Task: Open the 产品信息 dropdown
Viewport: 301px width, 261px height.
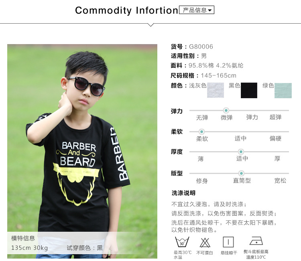Action: click(x=197, y=10)
